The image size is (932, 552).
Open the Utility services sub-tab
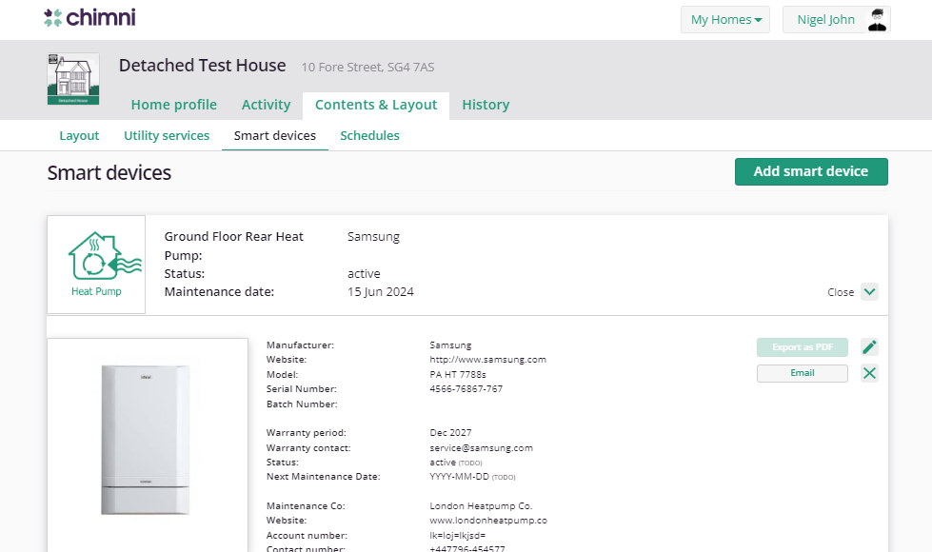click(167, 135)
